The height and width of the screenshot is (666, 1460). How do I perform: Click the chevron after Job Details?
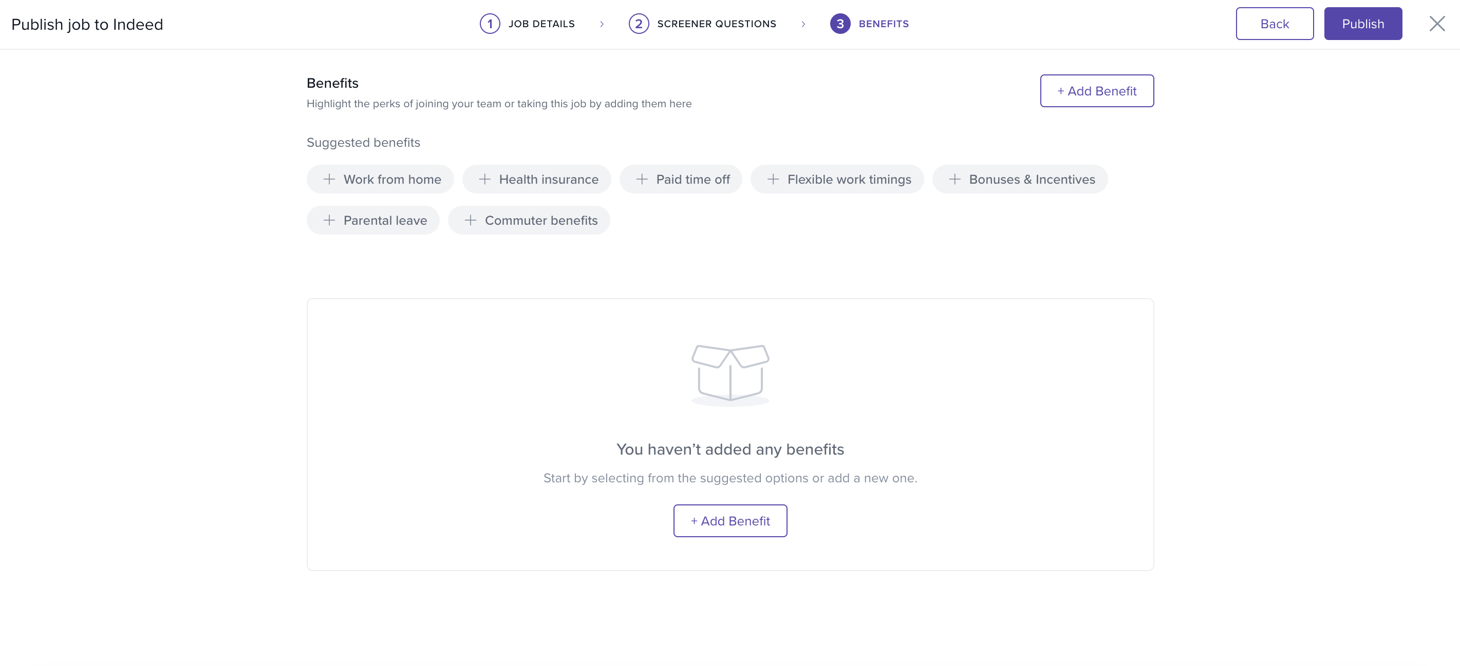click(602, 24)
